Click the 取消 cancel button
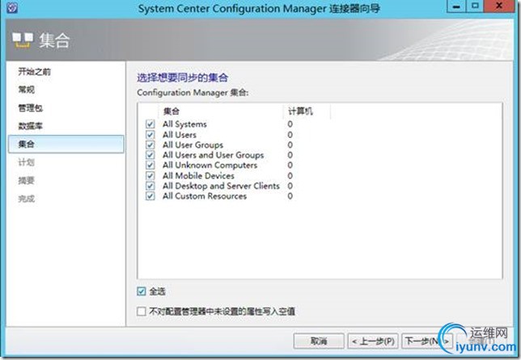Screen dimensions: 521x360 (x=319, y=341)
